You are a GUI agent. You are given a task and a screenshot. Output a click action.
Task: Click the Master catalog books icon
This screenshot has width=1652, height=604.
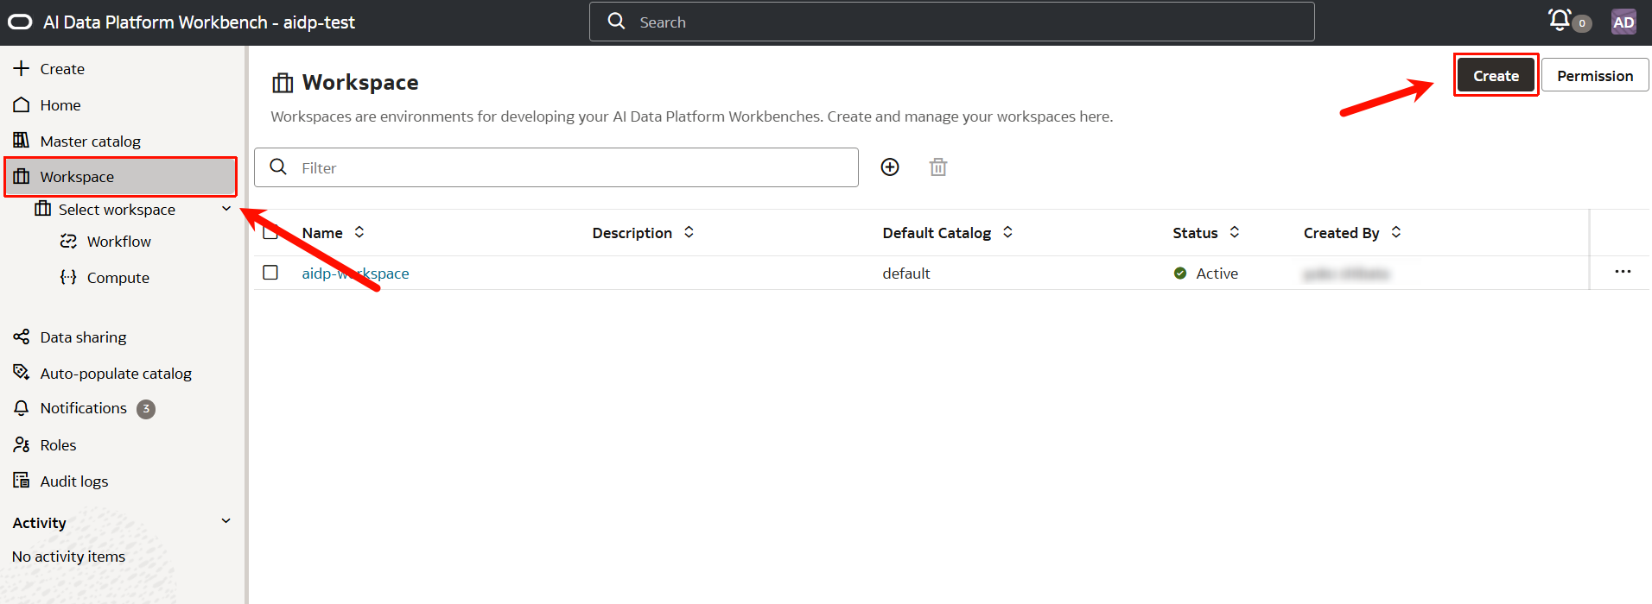pos(22,140)
